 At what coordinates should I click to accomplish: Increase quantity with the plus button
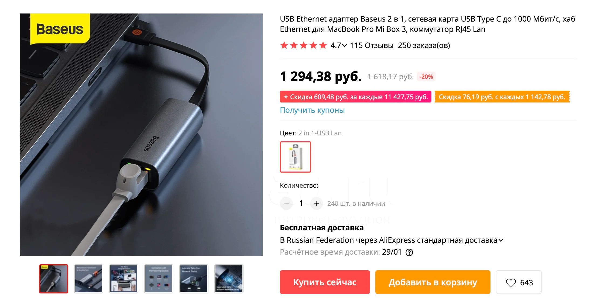[317, 203]
